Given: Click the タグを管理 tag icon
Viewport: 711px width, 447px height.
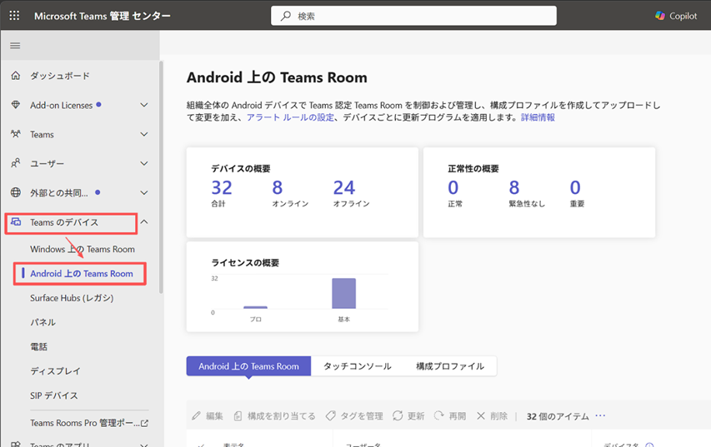Looking at the screenshot, I should coord(331,415).
